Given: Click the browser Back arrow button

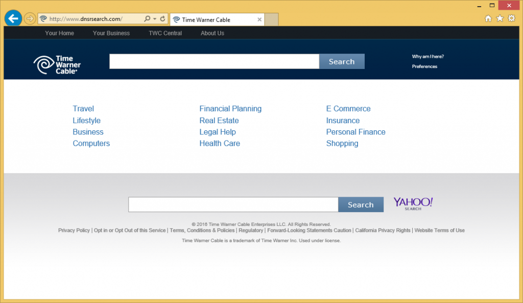Looking at the screenshot, I should click(x=13, y=18).
